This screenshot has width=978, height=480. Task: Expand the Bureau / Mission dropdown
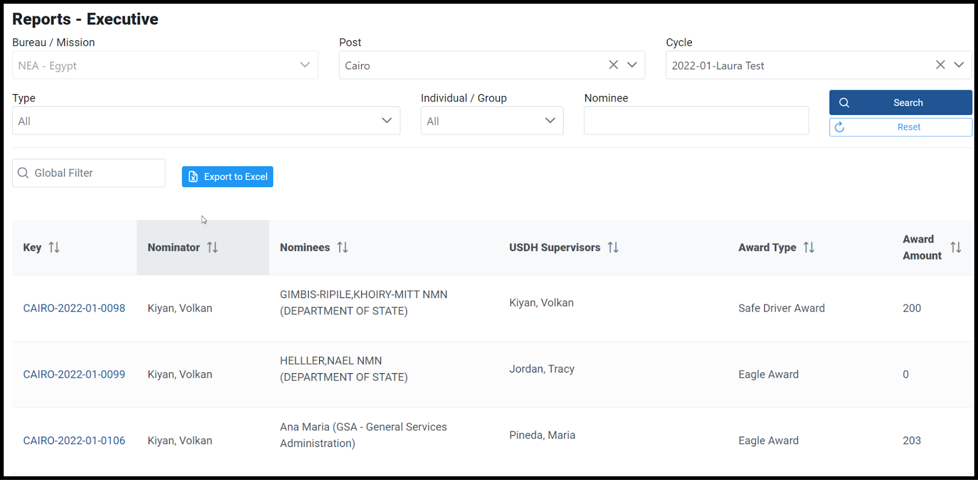[x=165, y=65]
